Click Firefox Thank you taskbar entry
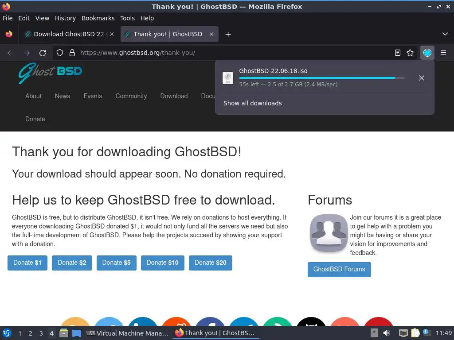Viewport: 454px width, 340px height. pos(215,333)
